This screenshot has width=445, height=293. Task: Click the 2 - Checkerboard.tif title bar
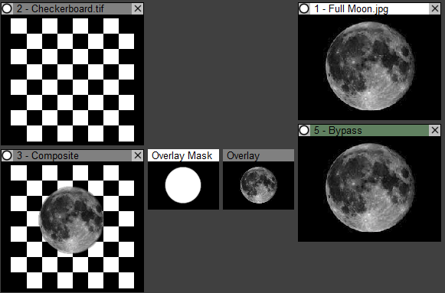pyautogui.click(x=72, y=8)
